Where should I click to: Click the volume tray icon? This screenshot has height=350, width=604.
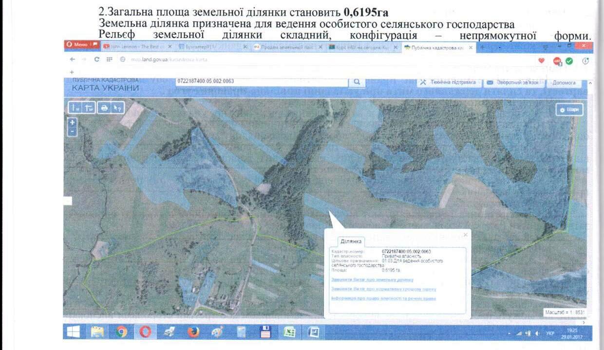click(x=537, y=334)
